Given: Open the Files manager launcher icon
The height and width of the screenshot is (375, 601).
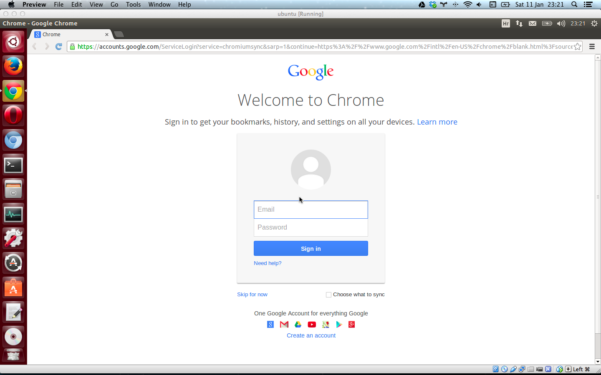Looking at the screenshot, I should (13, 190).
